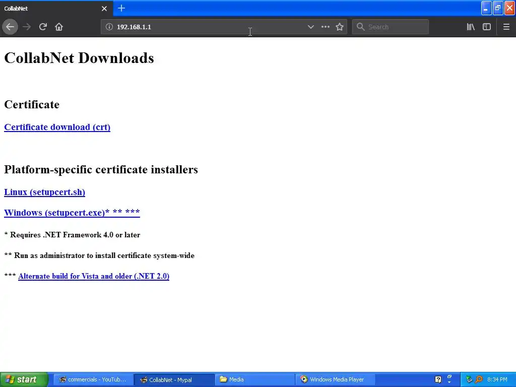Click the orange magnifier tray icon
The width and height of the screenshot is (516, 387).
coord(479,379)
